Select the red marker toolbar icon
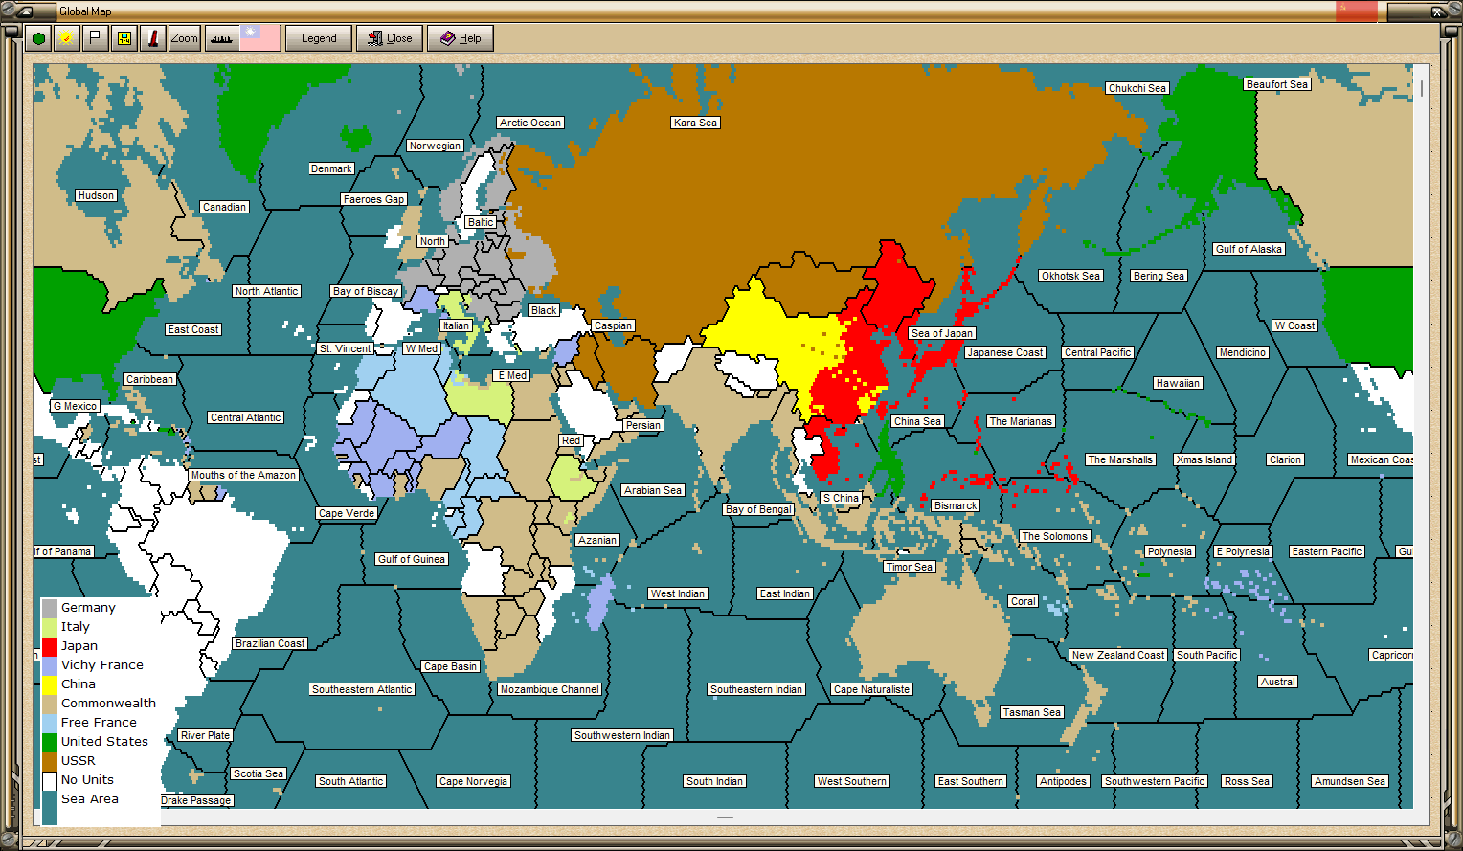The width and height of the screenshot is (1463, 851). pos(152,38)
